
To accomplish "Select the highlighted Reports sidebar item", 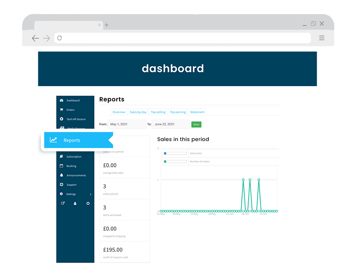I will [78, 140].
